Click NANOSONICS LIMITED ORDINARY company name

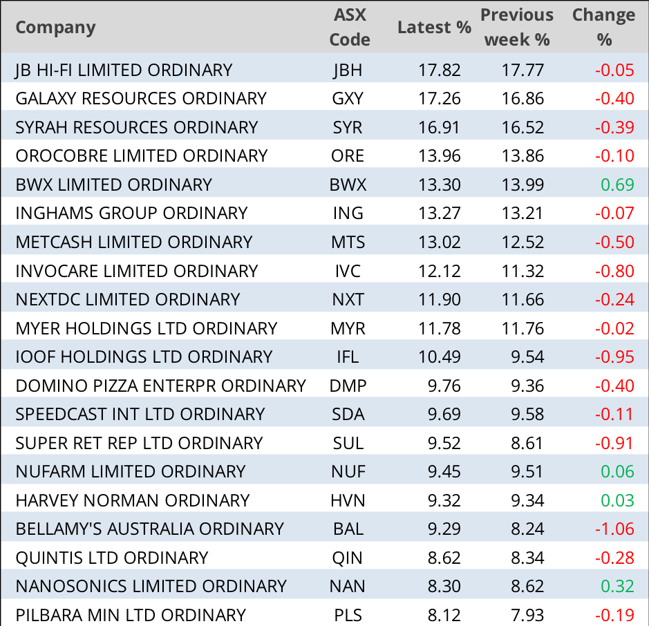point(151,586)
